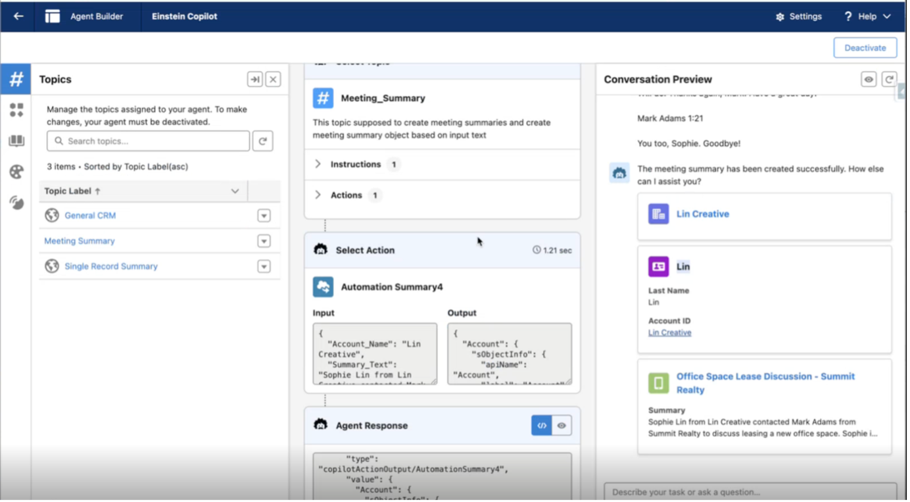
Task: Expand the Actions section
Action: pos(319,195)
